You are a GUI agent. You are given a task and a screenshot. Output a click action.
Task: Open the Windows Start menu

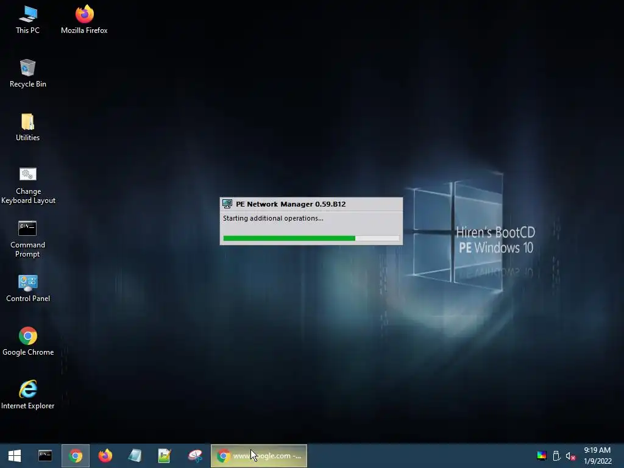click(x=15, y=456)
